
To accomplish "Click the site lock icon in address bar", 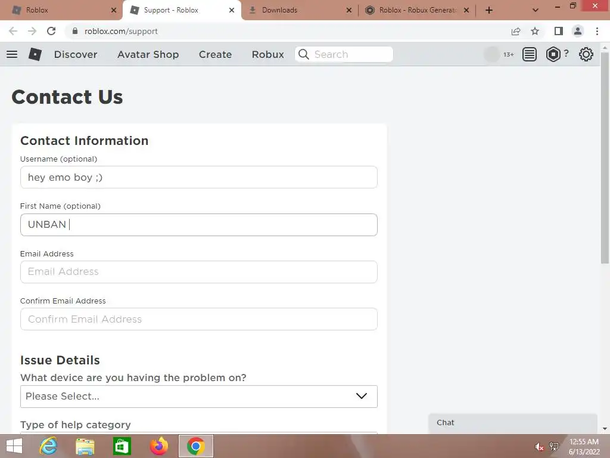I will [x=75, y=31].
